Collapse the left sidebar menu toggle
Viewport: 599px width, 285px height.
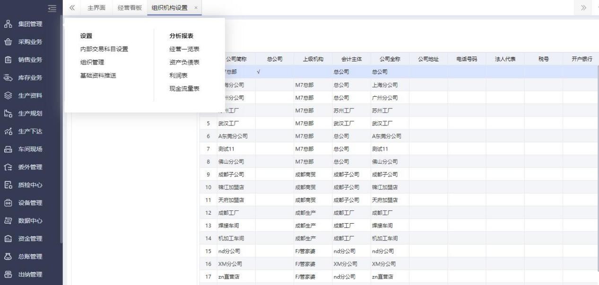click(52, 8)
